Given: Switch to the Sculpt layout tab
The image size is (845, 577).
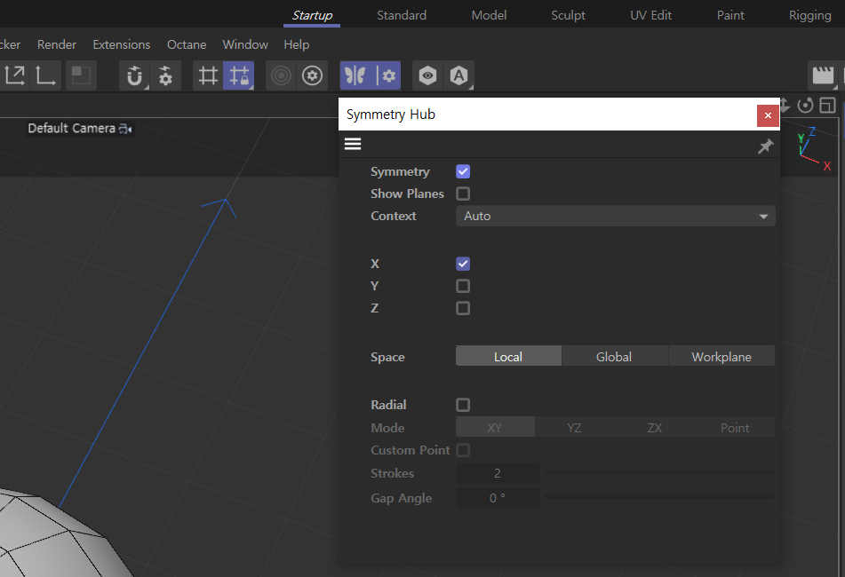Looking at the screenshot, I should [568, 15].
